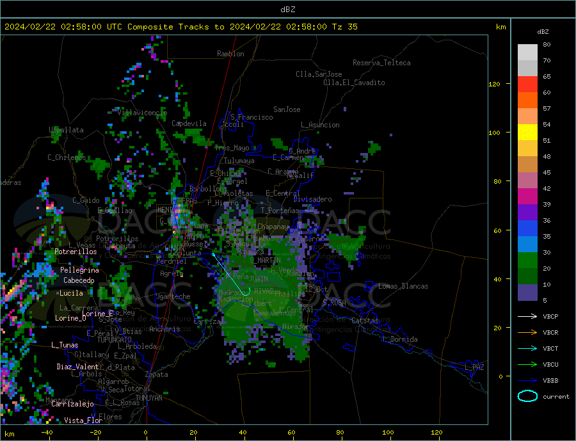576x441 pixels.
Task: Click the Vista_Flor map label
Action: point(83,421)
